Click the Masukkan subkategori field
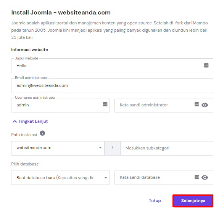The image size is (224, 220). point(167,148)
